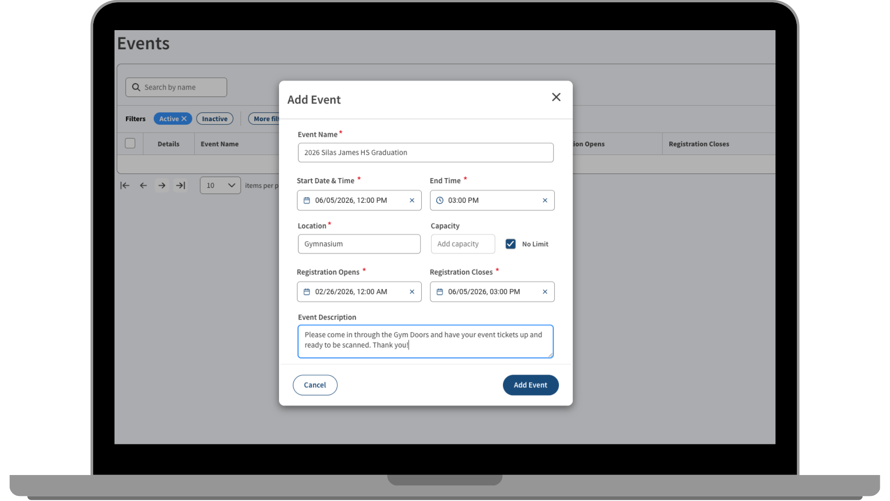Select all events using the header checkbox
The image size is (890, 501).
[130, 143]
